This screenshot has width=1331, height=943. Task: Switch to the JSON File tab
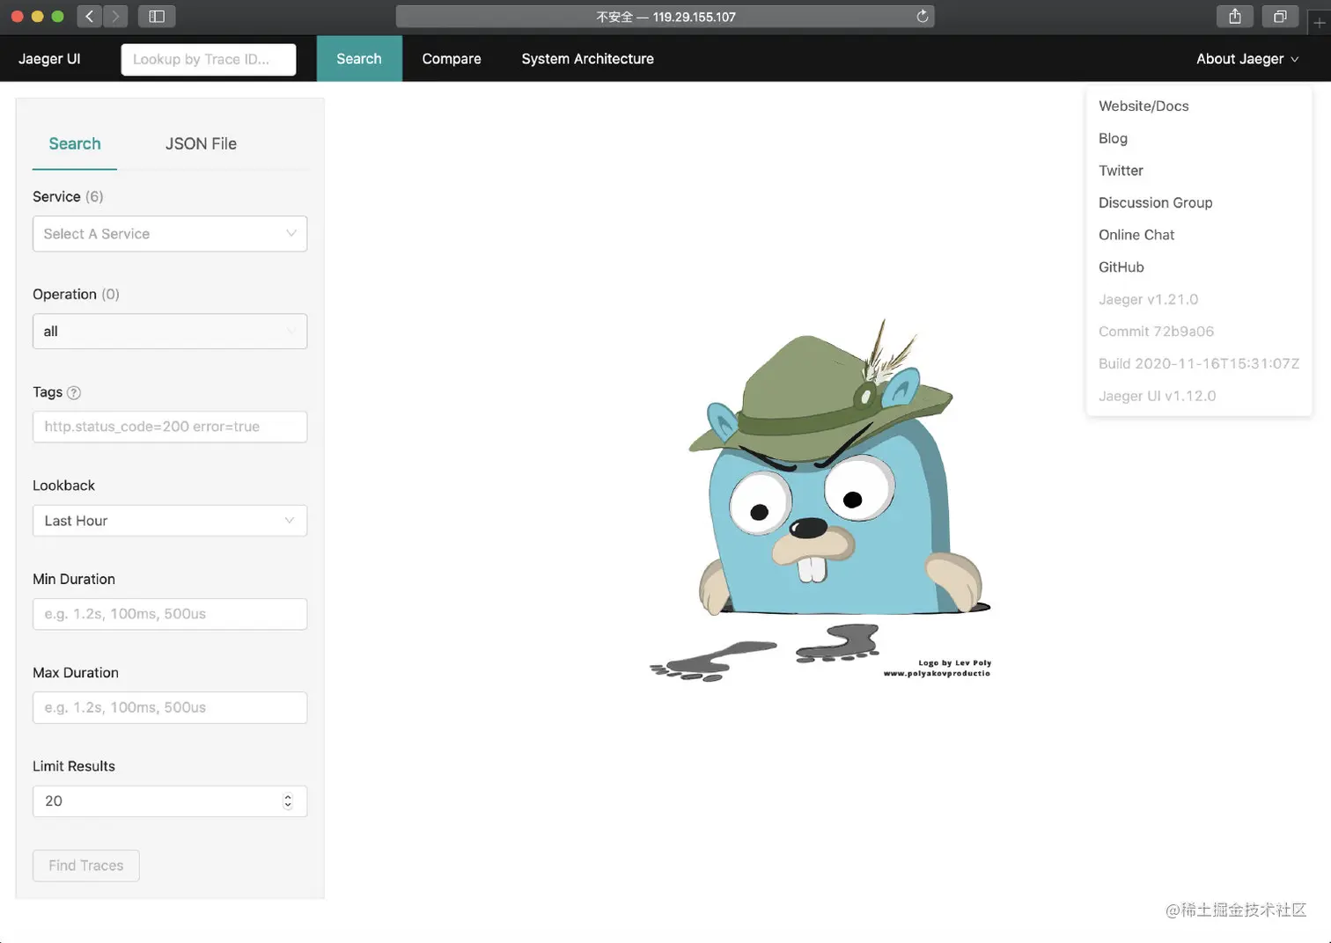click(201, 143)
